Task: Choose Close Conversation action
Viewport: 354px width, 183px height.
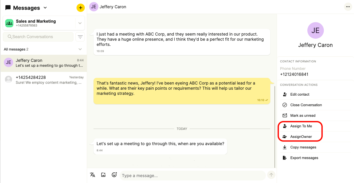Action: tap(306, 105)
